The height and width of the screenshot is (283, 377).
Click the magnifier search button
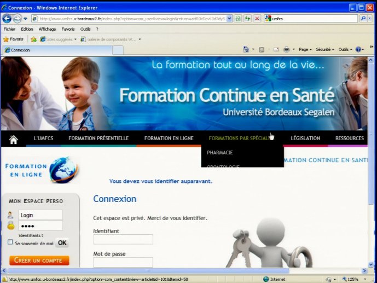[363, 18]
